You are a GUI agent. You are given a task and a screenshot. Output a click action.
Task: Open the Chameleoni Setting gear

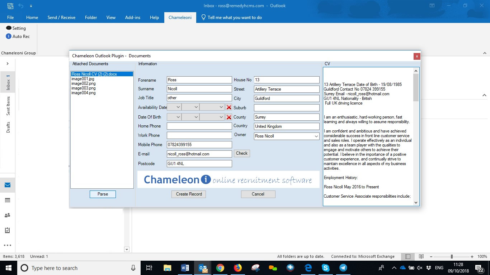[x=9, y=28]
